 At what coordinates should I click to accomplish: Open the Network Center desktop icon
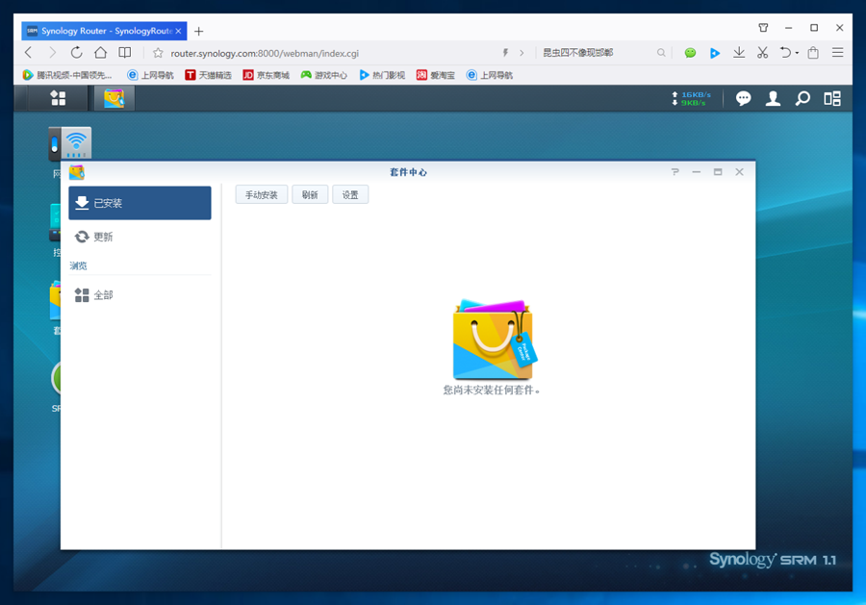point(70,146)
